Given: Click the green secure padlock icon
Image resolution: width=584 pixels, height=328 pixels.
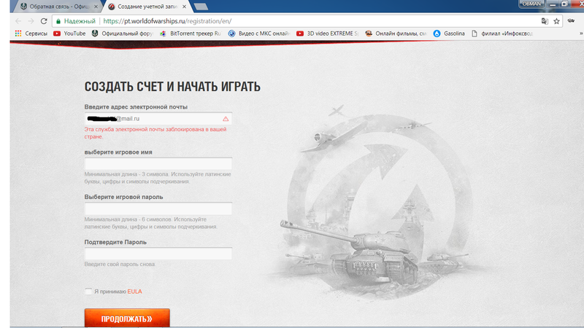Looking at the screenshot, I should point(58,21).
